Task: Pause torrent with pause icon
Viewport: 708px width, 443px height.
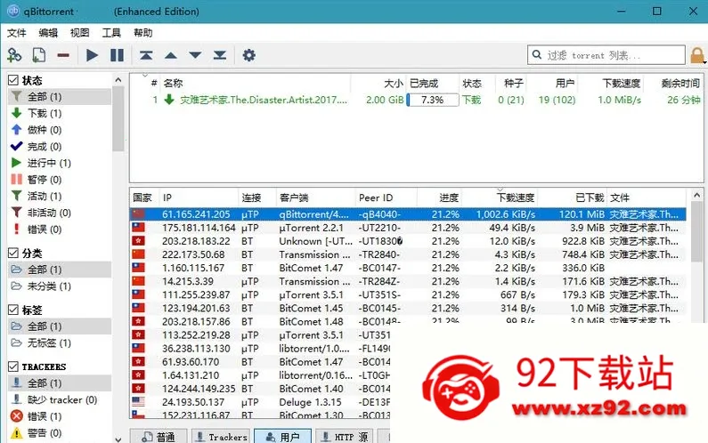Action: (x=117, y=55)
